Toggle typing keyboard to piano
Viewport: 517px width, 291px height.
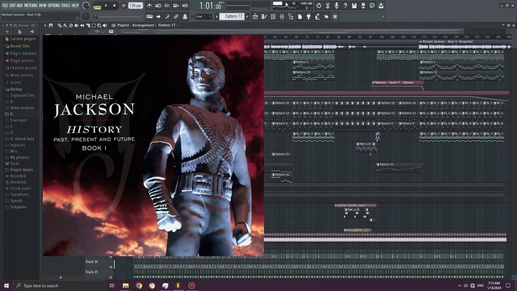point(149,16)
